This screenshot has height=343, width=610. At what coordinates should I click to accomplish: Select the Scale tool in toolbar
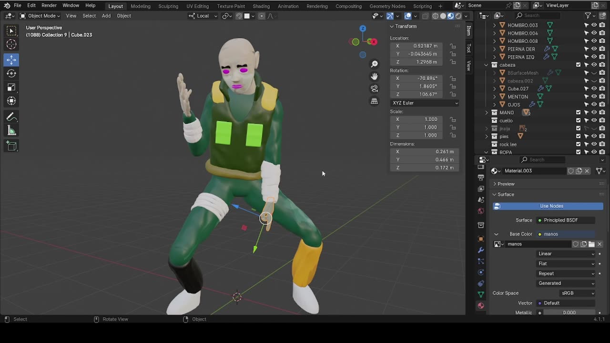11,87
